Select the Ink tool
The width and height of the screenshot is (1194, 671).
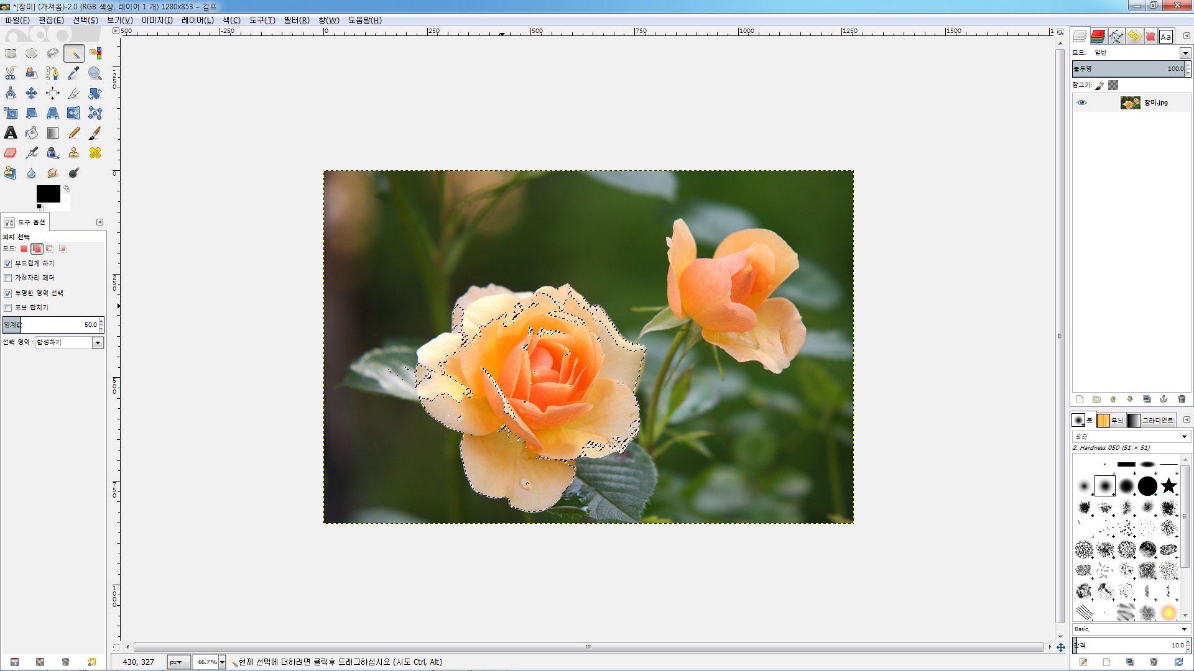coord(53,153)
